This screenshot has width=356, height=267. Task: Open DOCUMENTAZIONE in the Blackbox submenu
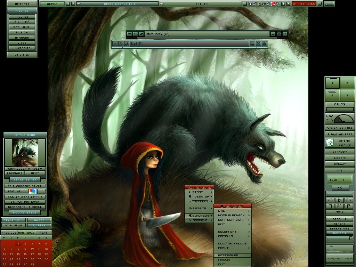click(233, 244)
